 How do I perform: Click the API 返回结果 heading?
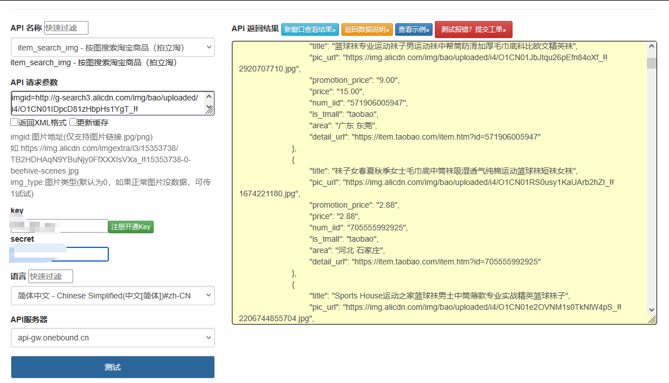[255, 28]
